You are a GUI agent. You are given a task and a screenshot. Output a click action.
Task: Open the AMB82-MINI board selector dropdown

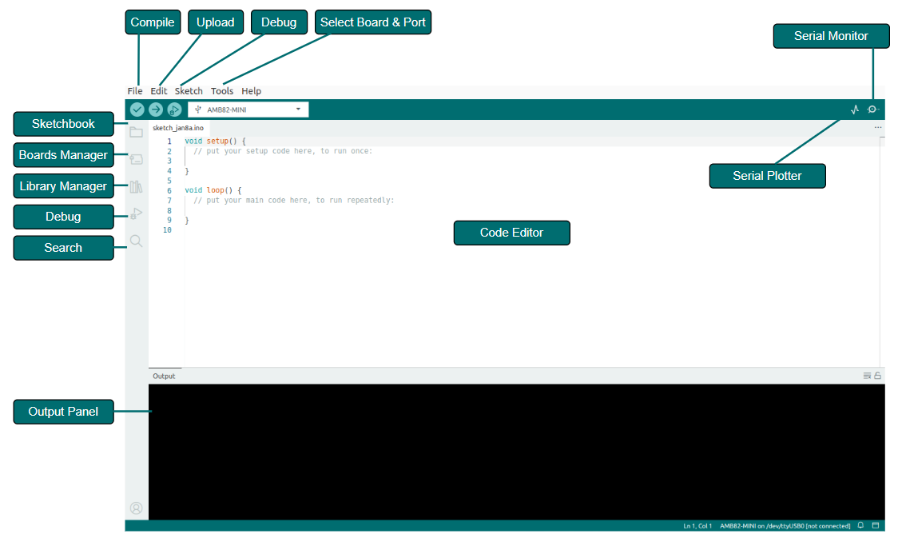click(x=248, y=110)
